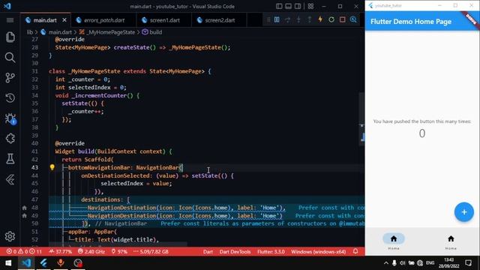This screenshot has width=480, height=270.
Task: Stop the debug session with red square
Action: pos(342,20)
